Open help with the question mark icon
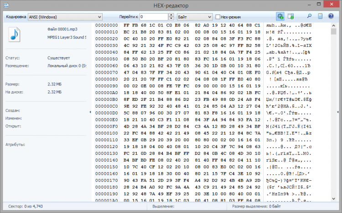This screenshot has width=342, height=213. coord(331,16)
